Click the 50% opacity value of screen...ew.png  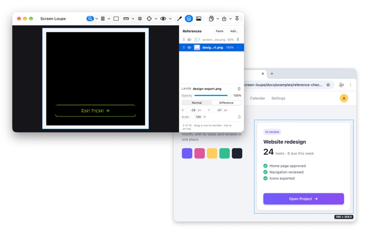231,40
